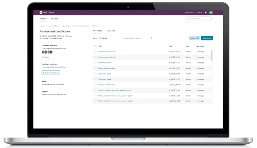This screenshot has height=148, width=257.
Task: Expand the Help menu
Action: click(x=200, y=13)
